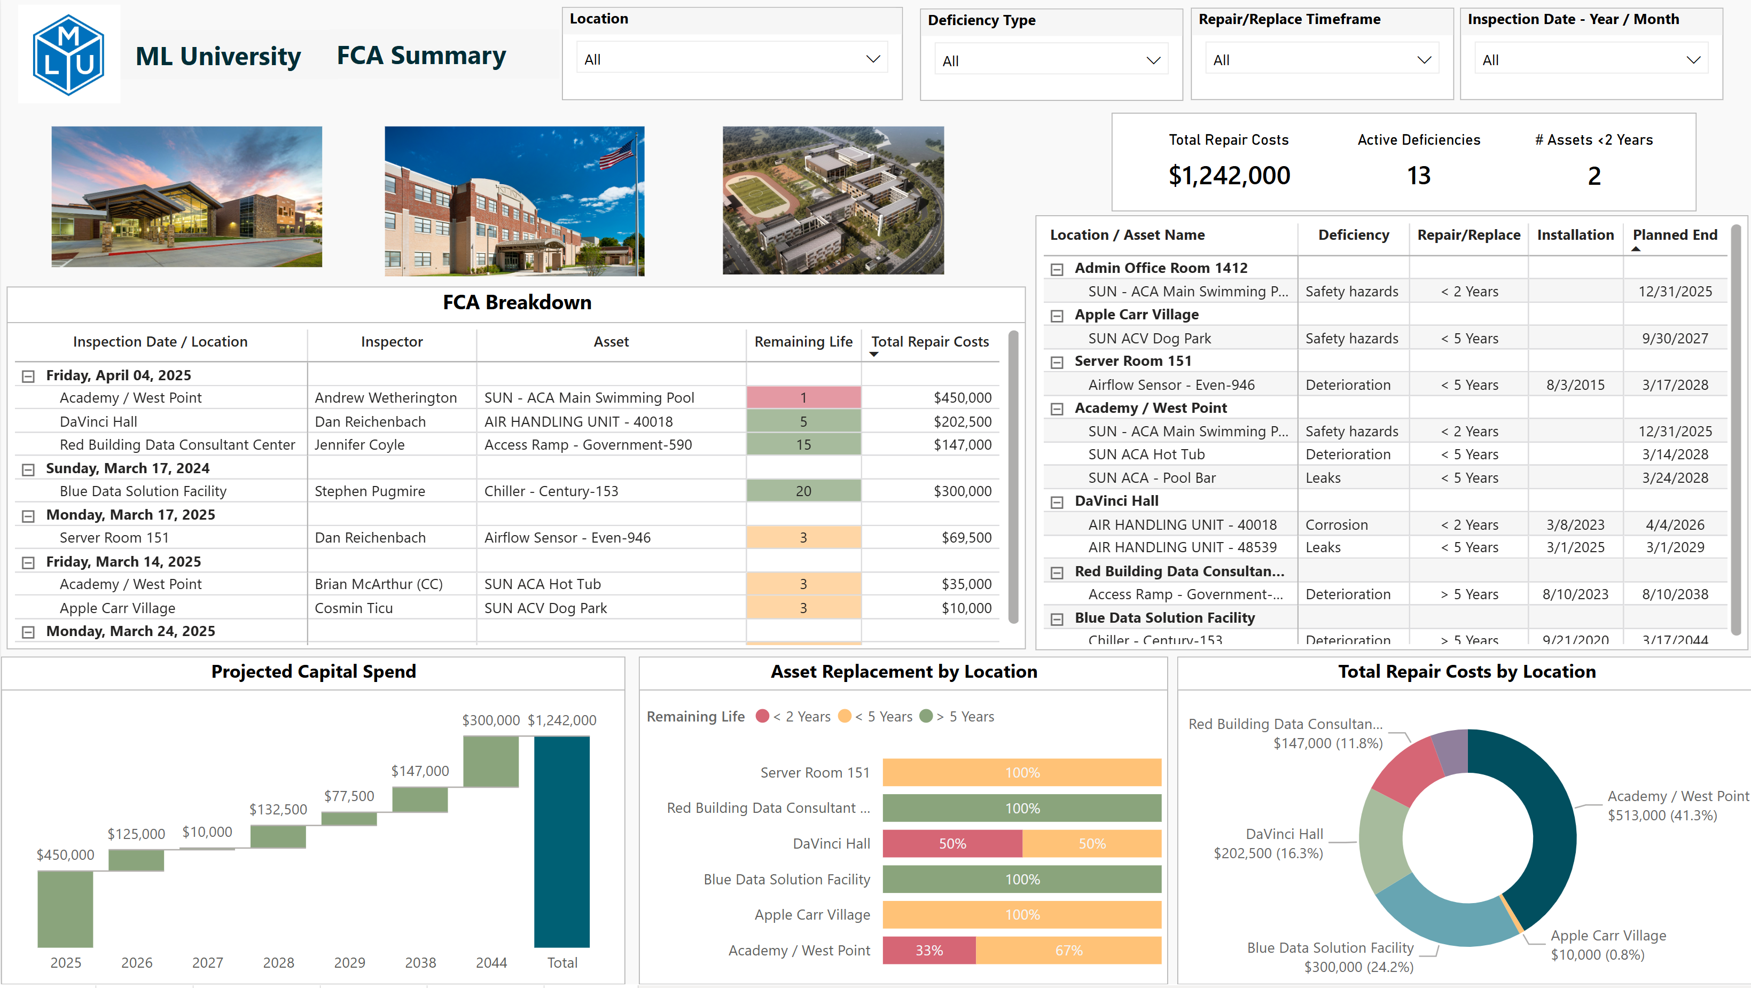Click the Remaining Life column header
The image size is (1751, 988).
803,342
